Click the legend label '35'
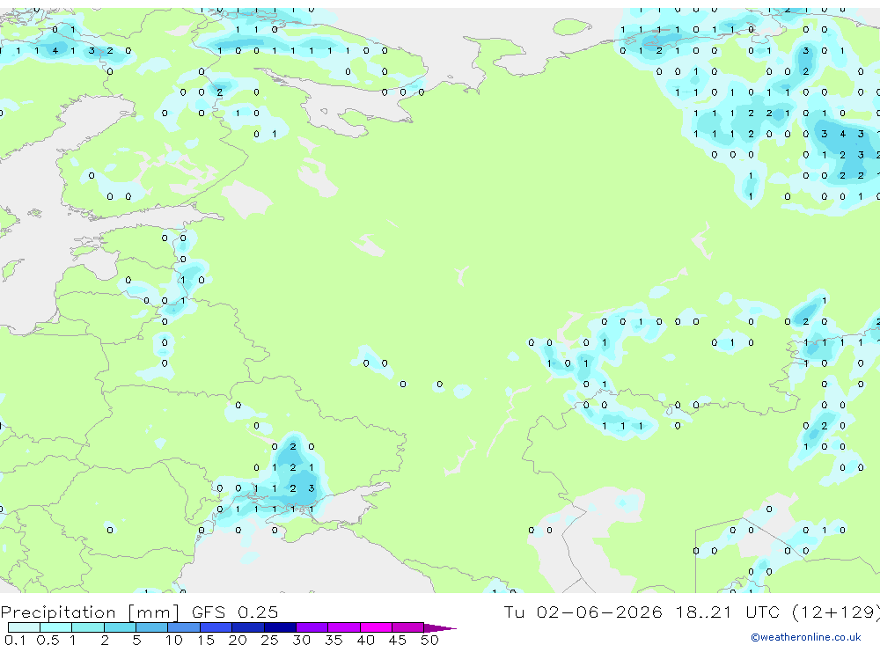Screen dimensions: 880x645 click(334, 640)
